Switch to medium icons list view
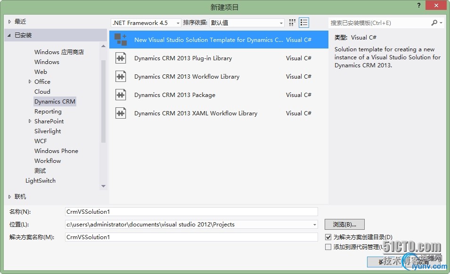450x274 pixels. 303,23
